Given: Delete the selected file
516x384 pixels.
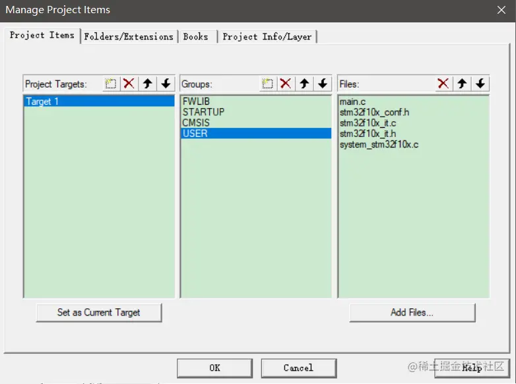Looking at the screenshot, I should [x=443, y=84].
